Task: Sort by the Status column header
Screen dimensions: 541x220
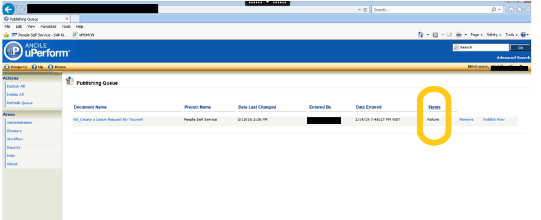Action: [434, 107]
